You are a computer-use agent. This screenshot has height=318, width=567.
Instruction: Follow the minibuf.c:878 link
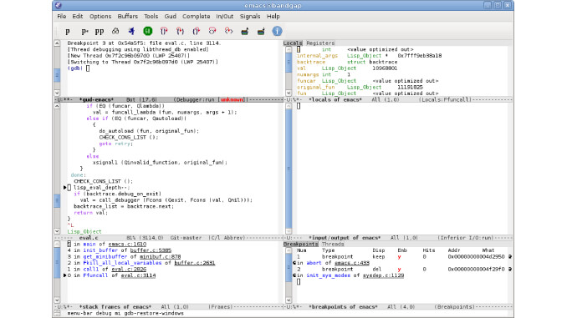[161, 256]
